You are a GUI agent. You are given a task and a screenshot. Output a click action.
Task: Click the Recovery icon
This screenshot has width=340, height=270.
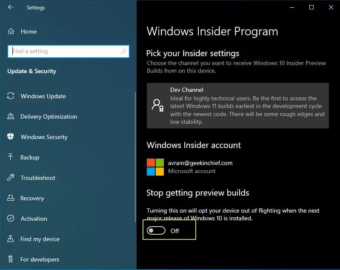[x=10, y=198]
